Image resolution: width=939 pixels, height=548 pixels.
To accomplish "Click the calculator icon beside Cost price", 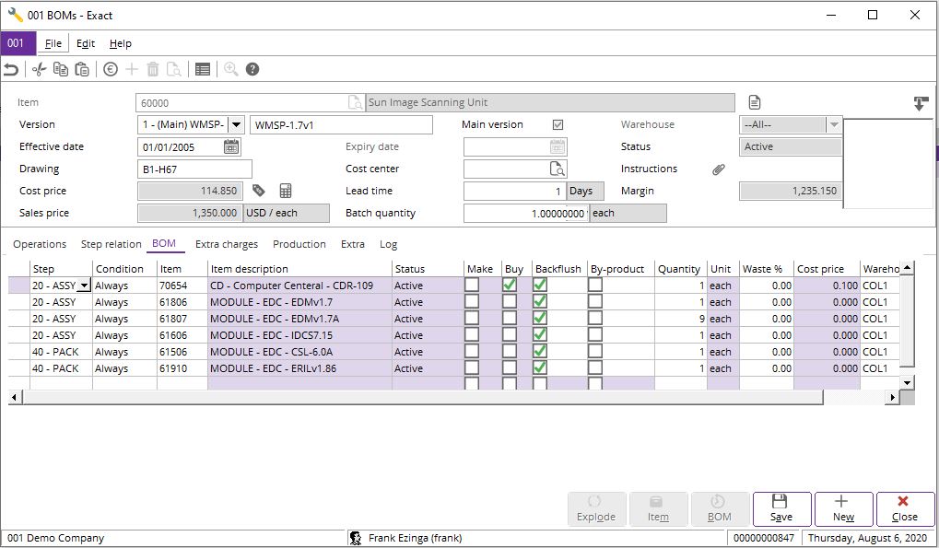I will point(286,191).
